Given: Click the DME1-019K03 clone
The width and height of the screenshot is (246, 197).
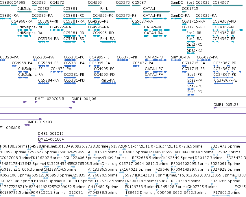Looking at the screenshot, I should (x=136, y=125).
